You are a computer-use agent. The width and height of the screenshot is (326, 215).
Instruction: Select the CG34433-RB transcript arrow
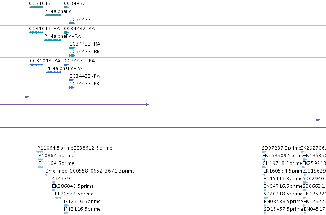coord(72,55)
